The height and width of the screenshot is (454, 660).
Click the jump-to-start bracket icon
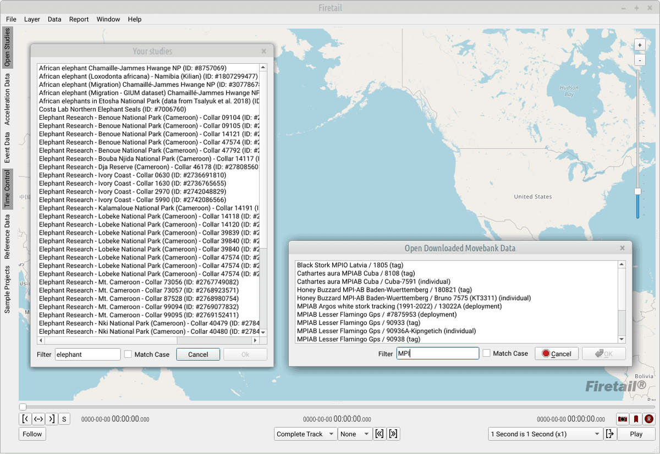click(x=25, y=419)
